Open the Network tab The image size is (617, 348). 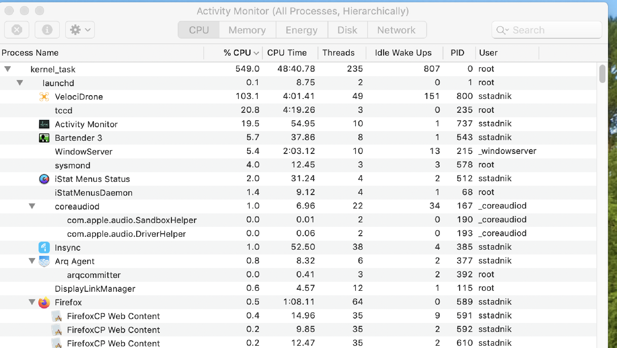[397, 30]
